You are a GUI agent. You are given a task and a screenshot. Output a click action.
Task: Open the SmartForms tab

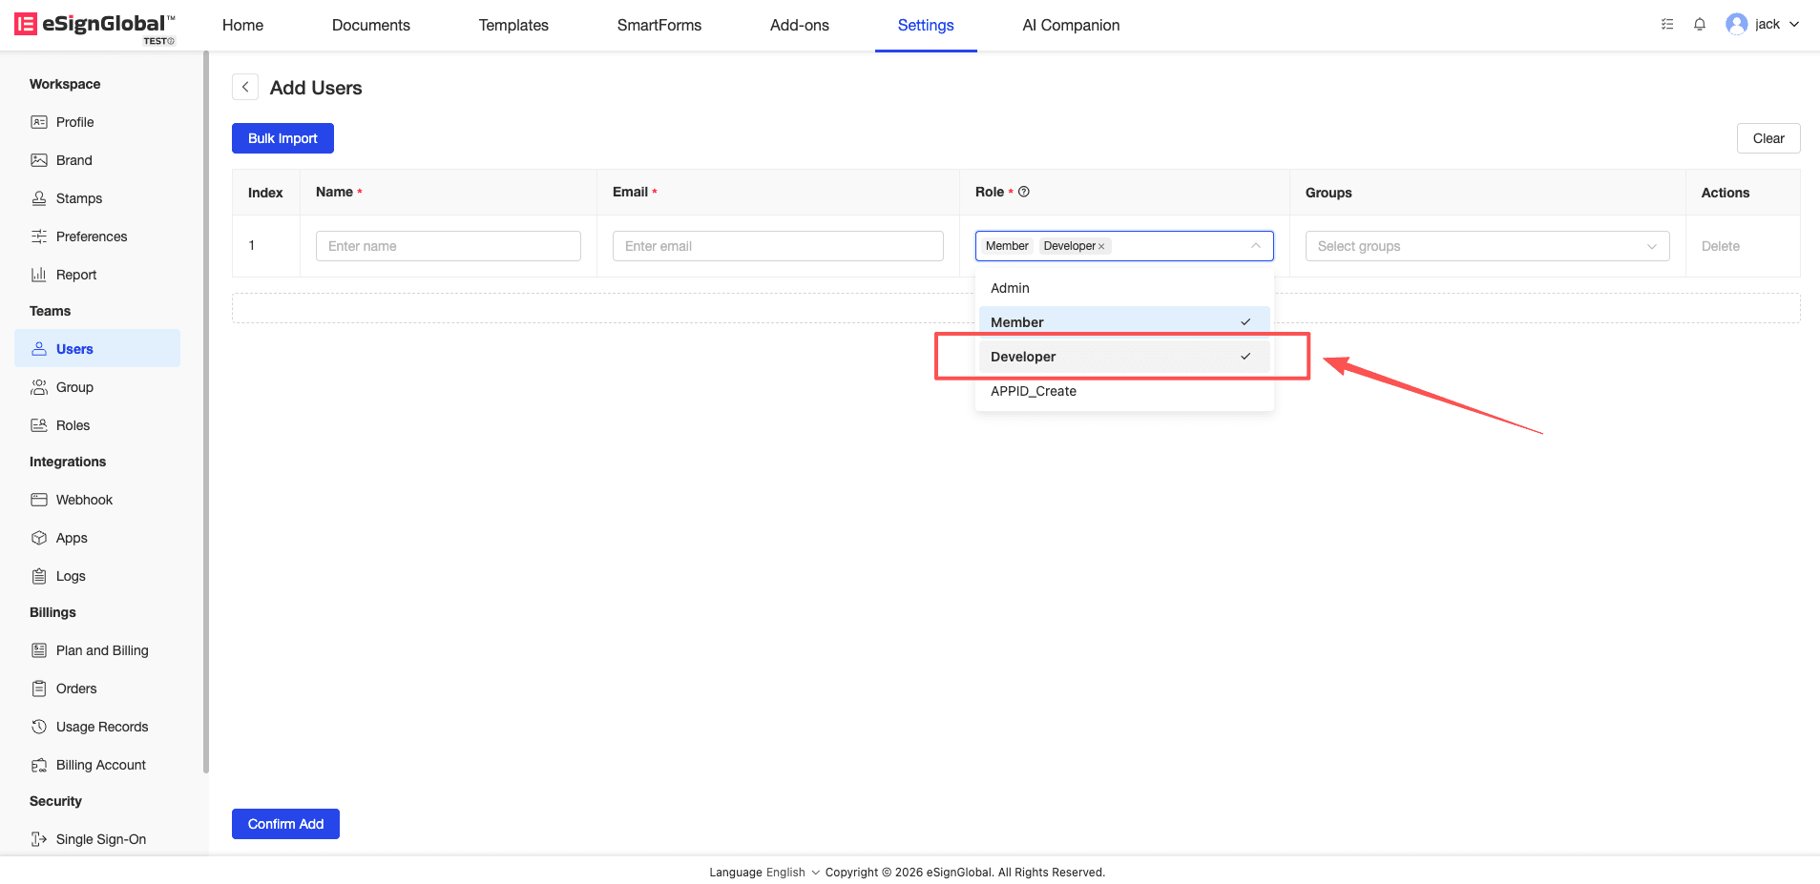click(659, 26)
